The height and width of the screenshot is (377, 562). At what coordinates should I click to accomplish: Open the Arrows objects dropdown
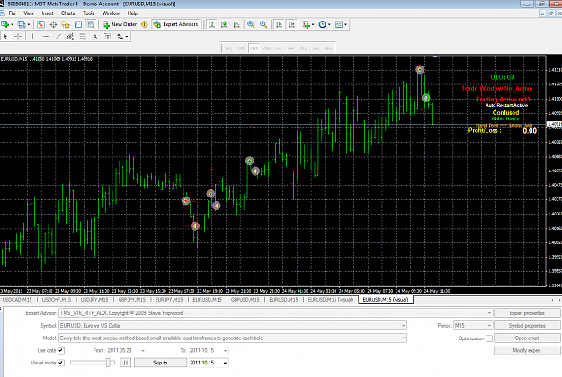[x=122, y=37]
